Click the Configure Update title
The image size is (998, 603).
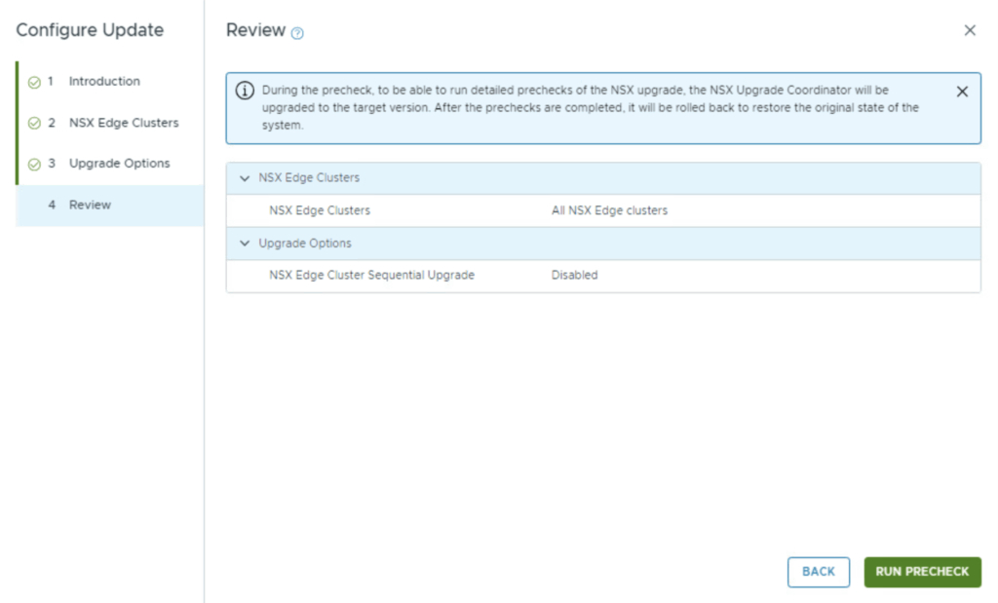tap(90, 30)
